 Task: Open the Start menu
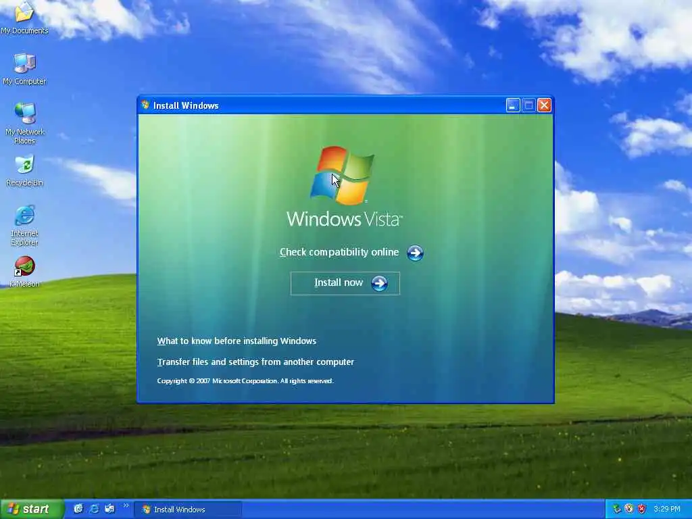(x=32, y=509)
